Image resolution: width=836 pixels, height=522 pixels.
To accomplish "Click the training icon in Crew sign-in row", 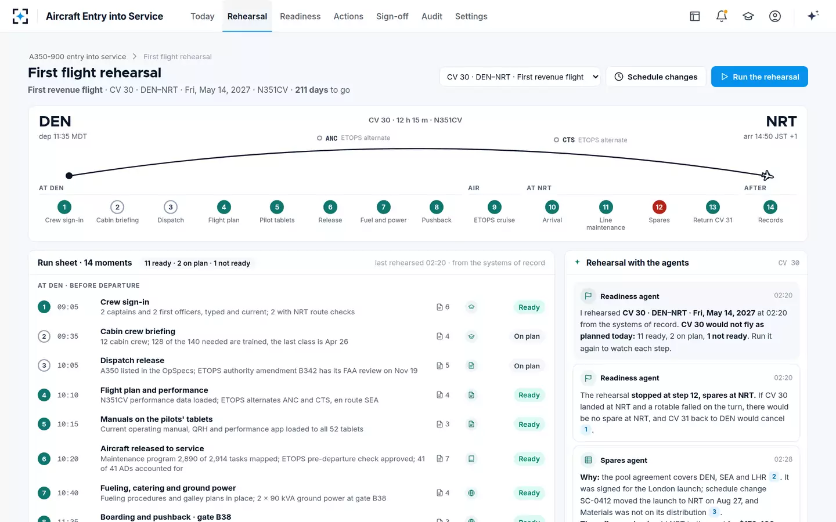I will click(x=471, y=307).
